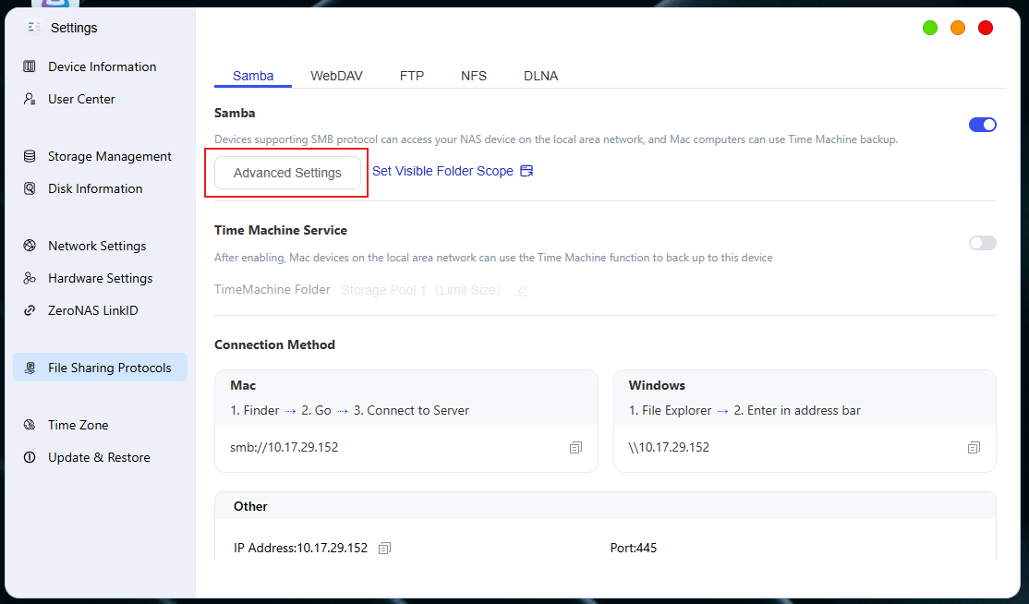Click the Settings header icon
This screenshot has width=1029, height=604.
pos(34,27)
